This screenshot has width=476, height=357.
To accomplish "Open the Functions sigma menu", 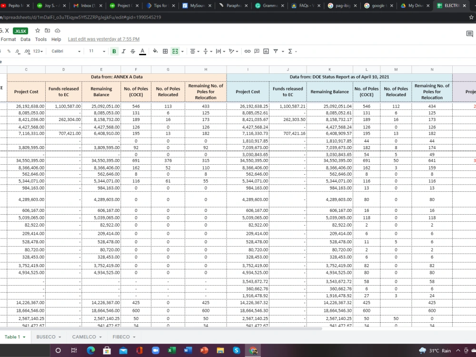I will 292,51.
